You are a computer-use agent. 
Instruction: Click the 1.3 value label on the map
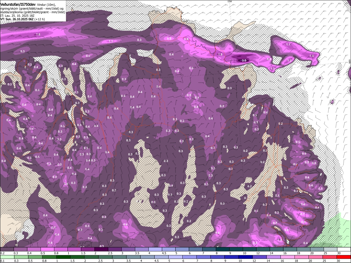click(x=273, y=69)
